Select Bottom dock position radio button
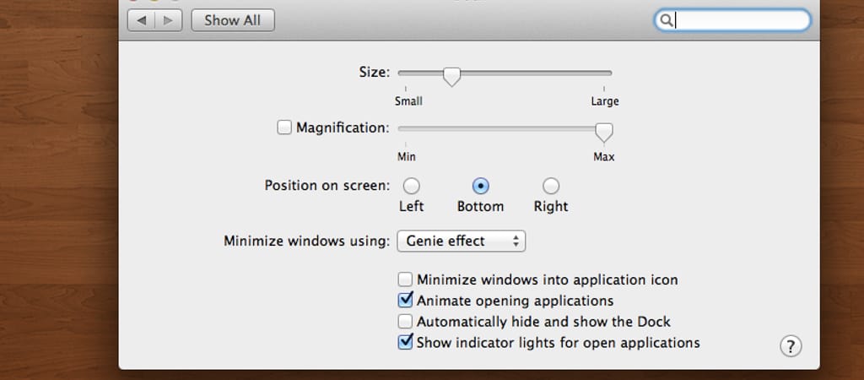864x380 pixels. coord(480,186)
